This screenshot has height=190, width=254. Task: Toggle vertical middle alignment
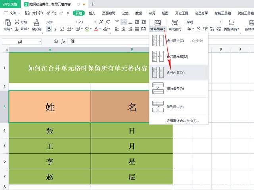click(x=123, y=22)
